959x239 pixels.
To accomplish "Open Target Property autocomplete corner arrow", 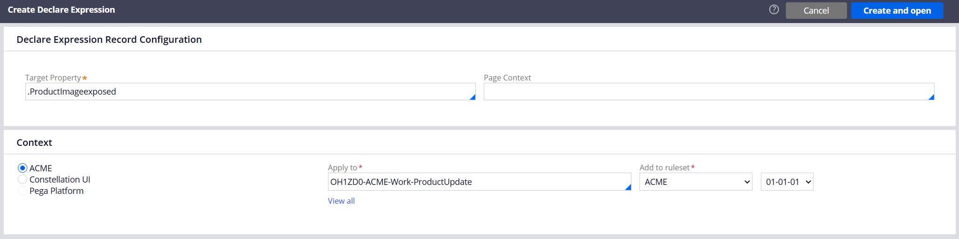I will point(472,97).
